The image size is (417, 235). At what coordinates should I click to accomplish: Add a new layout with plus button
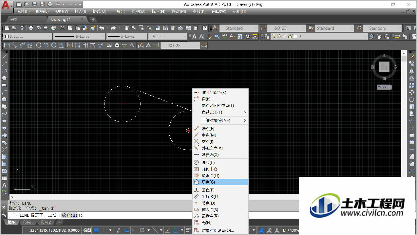click(60, 222)
